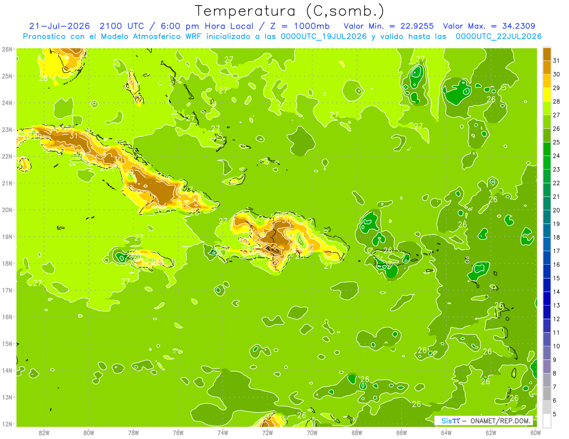Click the 70W longitude axis label
569x439 pixels.
click(312, 432)
